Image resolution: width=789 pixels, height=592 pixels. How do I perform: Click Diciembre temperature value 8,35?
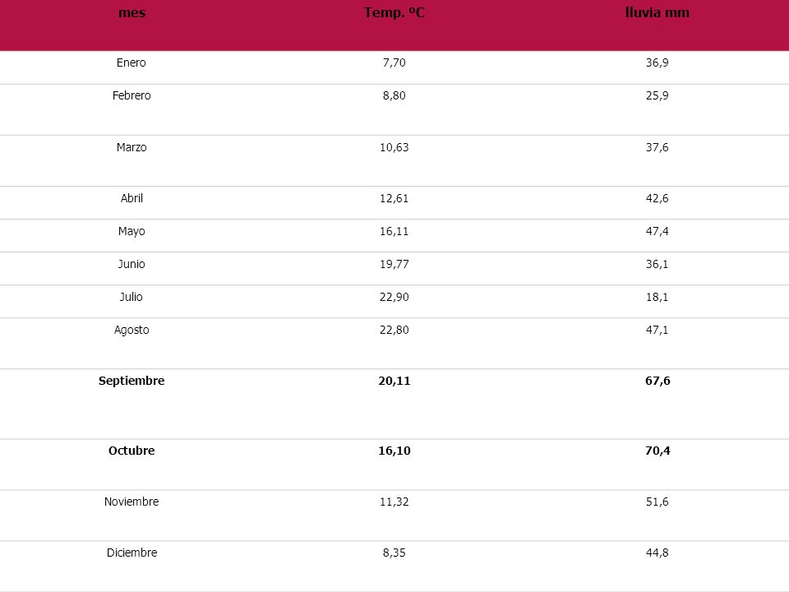pyautogui.click(x=394, y=553)
